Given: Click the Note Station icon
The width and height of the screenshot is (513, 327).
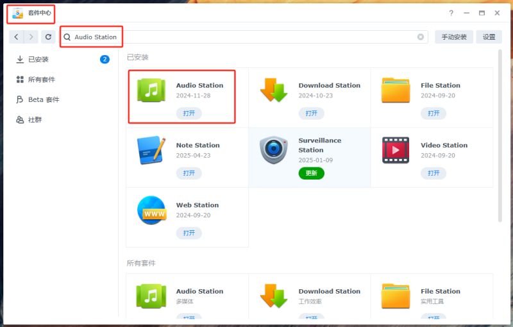Looking at the screenshot, I should click(x=151, y=150).
